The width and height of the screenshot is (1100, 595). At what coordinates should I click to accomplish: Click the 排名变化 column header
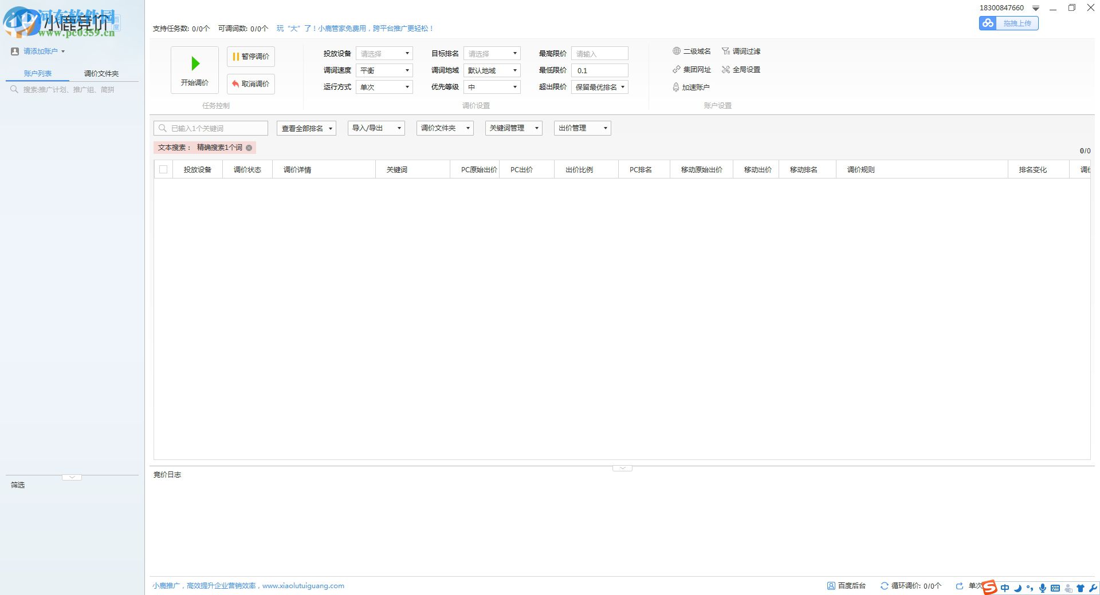tap(1038, 169)
